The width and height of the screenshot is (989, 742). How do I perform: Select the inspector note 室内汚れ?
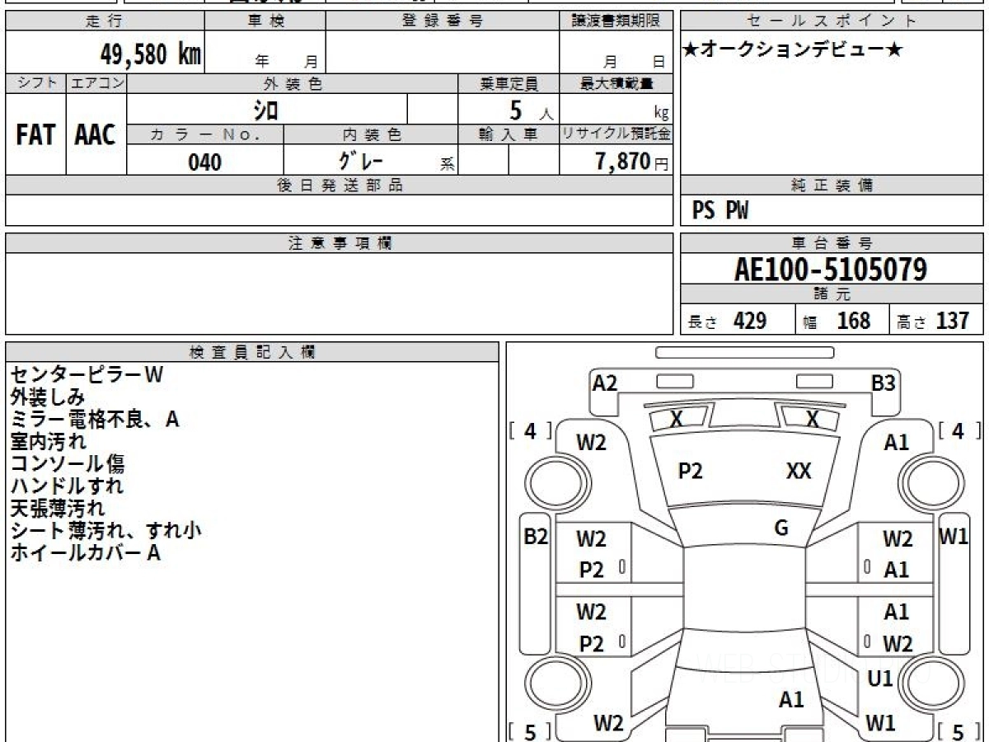pyautogui.click(x=48, y=442)
